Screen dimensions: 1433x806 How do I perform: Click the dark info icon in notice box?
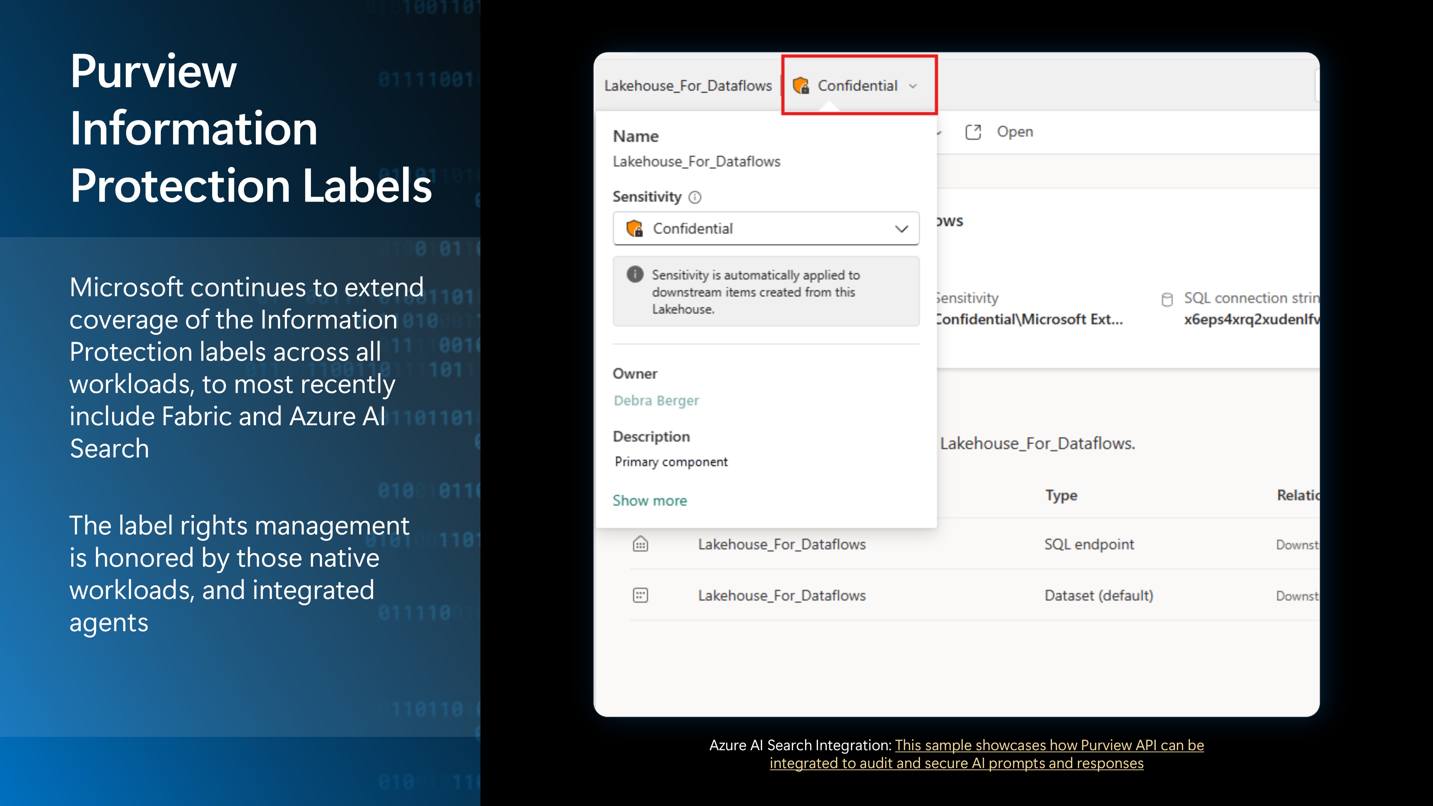tap(635, 274)
